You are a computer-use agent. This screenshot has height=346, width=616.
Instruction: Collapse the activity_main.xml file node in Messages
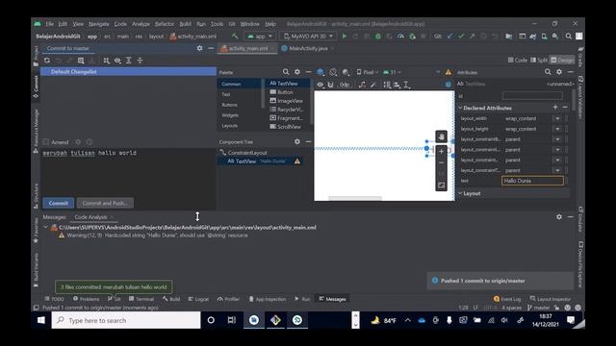[45, 227]
